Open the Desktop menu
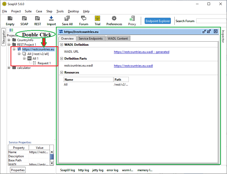Image resolution: width=227 pixels, height=174 pixels. (73, 11)
